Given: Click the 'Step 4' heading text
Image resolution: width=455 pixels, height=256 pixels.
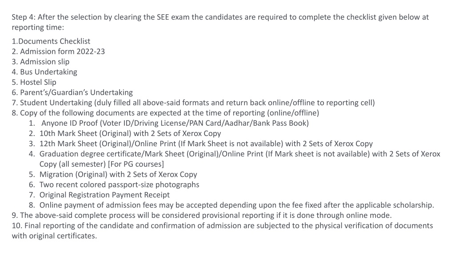Looking at the screenshot, I should (x=24, y=17).
